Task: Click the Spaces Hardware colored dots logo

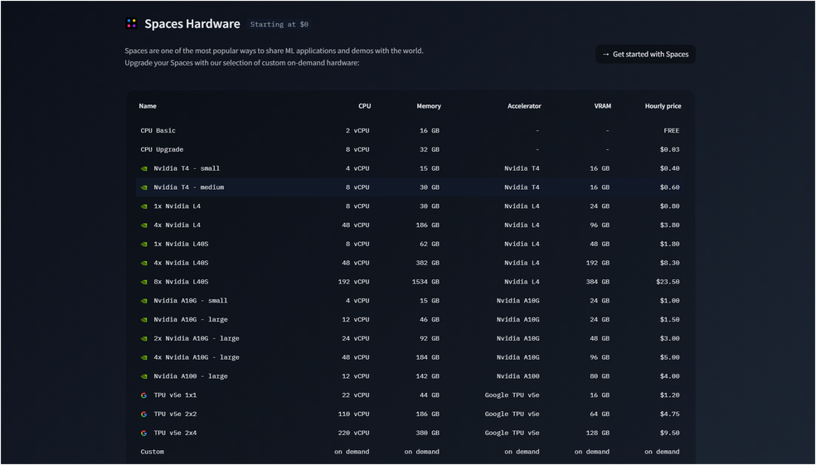Action: (132, 23)
